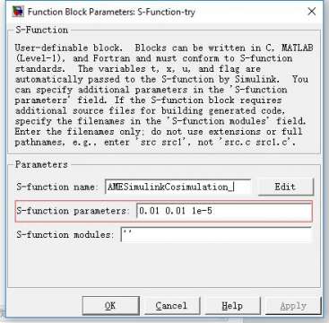Click the 'S-function modules:' label
Image resolution: width=329 pixels, height=323 pixels.
coord(64,234)
